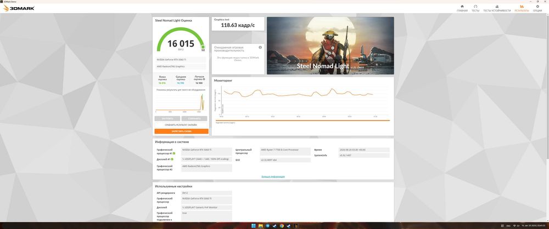The width and height of the screenshot is (549, 229).
Task: Open Telegram from the taskbar
Action: click(267, 226)
